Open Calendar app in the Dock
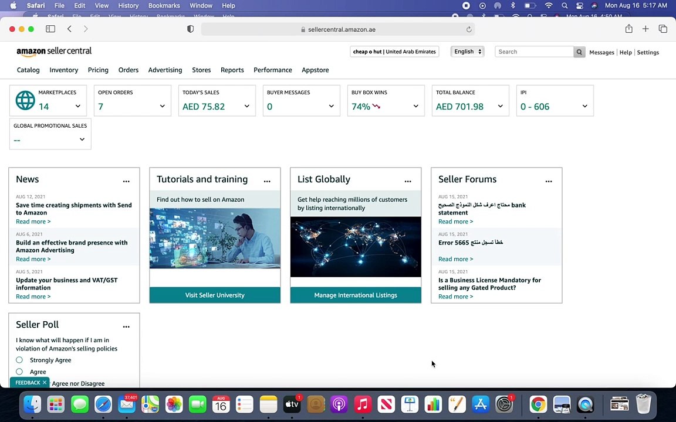 click(221, 404)
